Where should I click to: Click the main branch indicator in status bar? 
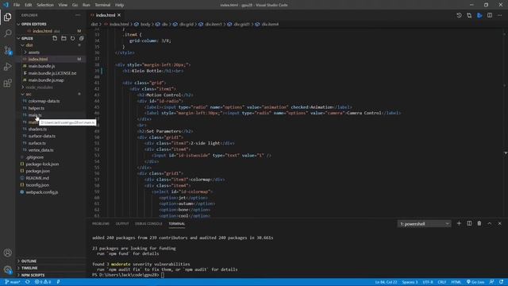pos(13,282)
